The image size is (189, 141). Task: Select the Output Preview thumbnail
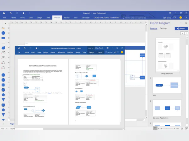[x=168, y=55]
